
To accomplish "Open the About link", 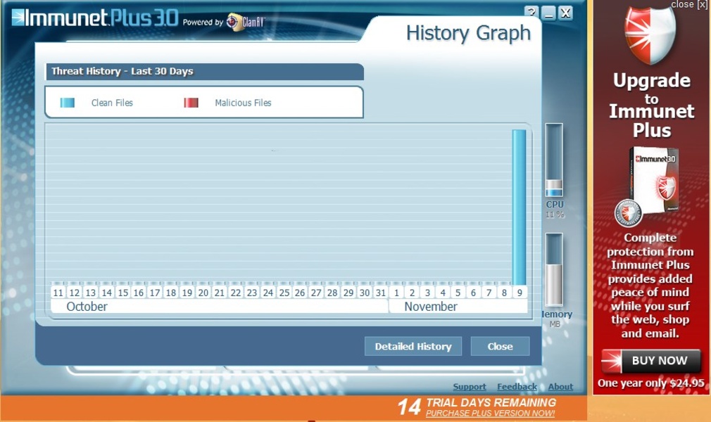I will pos(560,387).
